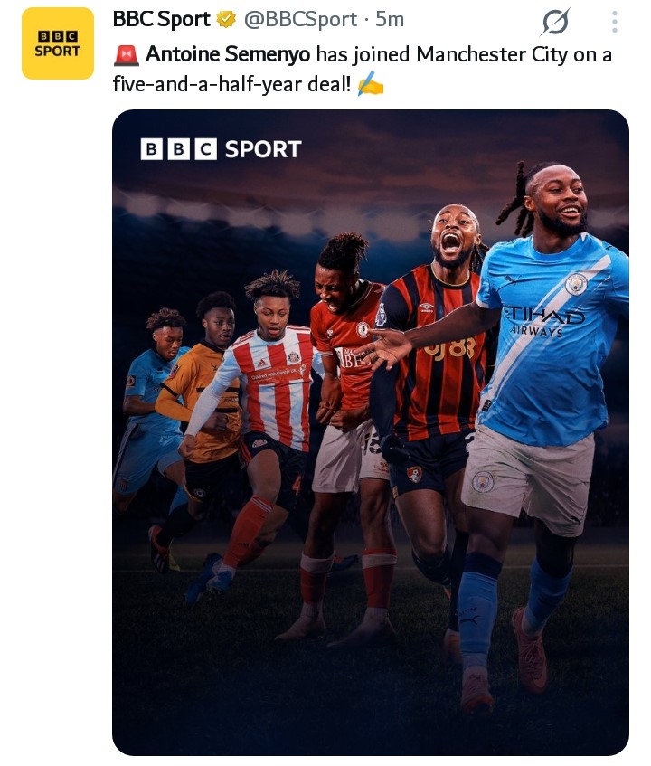Select the bold Antoine Semenyo text
Image resolution: width=651 pixels, height=766 pixels.
[228, 54]
